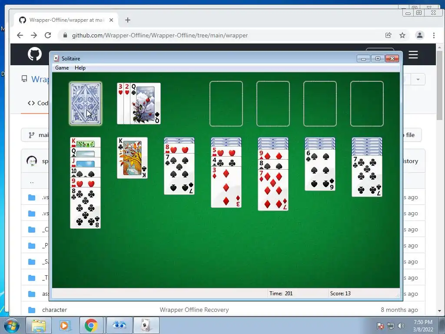
Task: Switch to Solitaire on the taskbar
Action: 146,325
